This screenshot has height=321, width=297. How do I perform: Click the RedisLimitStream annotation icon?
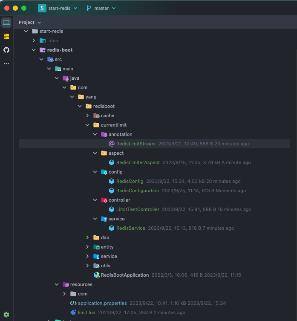coord(112,144)
